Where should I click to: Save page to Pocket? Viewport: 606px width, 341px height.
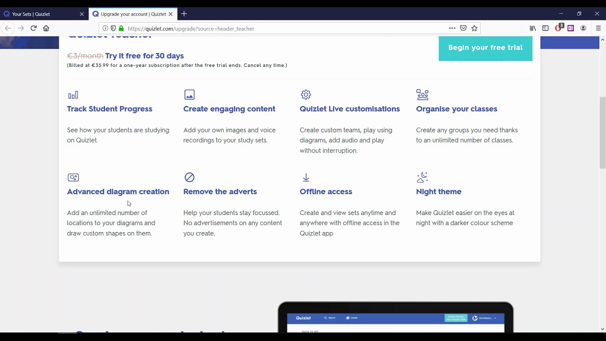(x=463, y=28)
